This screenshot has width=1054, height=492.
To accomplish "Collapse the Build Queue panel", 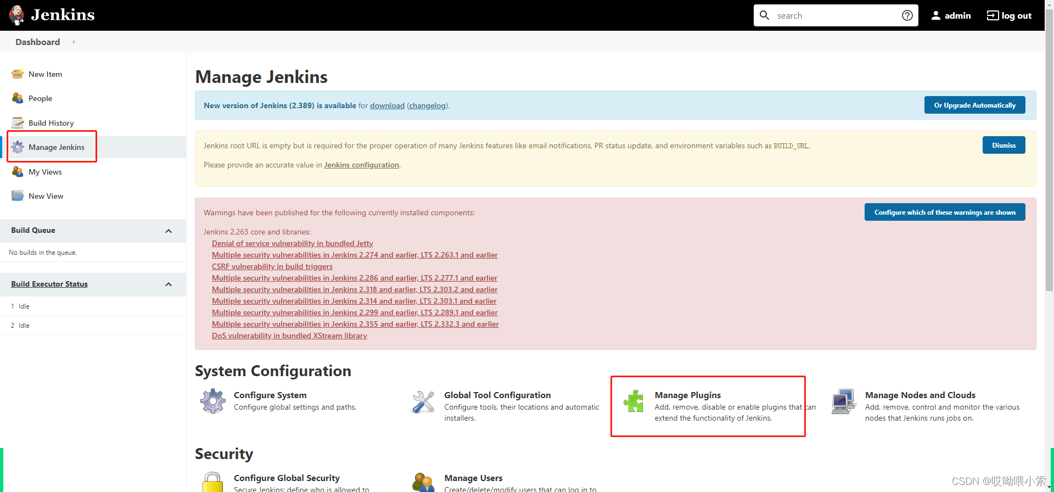I will [169, 231].
